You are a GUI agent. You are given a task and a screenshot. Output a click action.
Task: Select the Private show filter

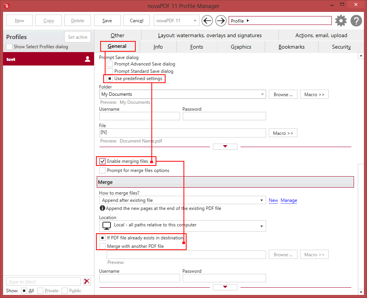tap(40, 291)
